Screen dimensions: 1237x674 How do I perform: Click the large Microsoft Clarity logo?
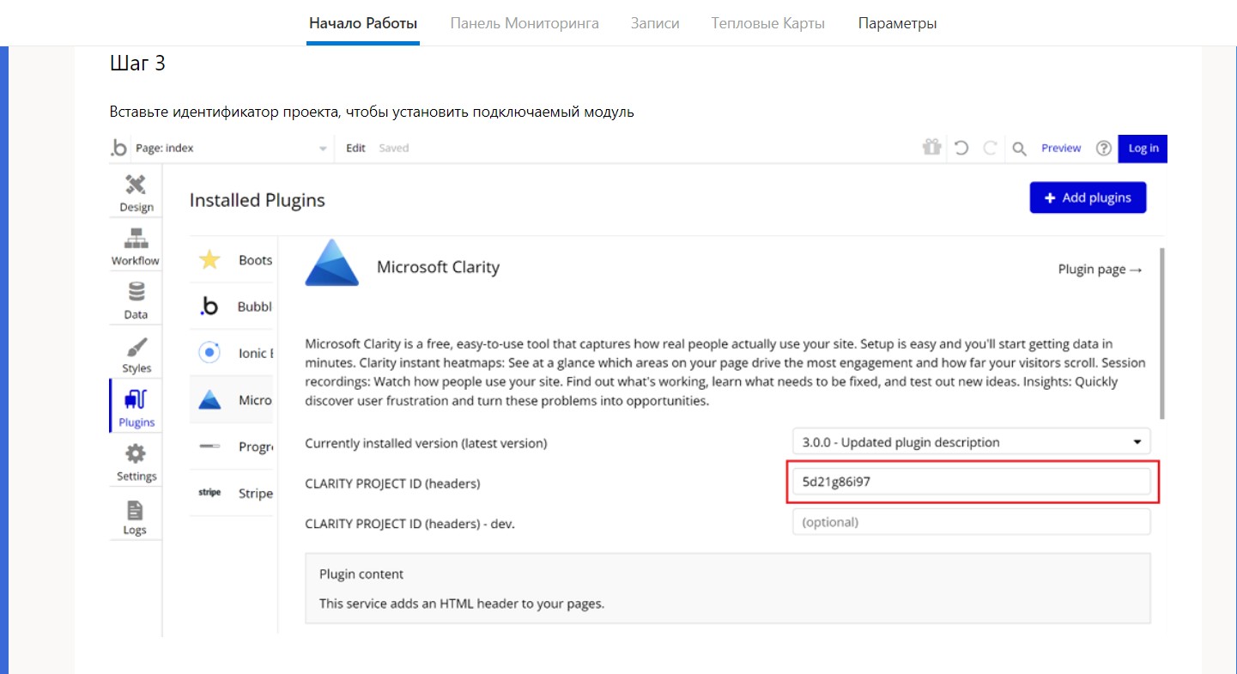[332, 262]
